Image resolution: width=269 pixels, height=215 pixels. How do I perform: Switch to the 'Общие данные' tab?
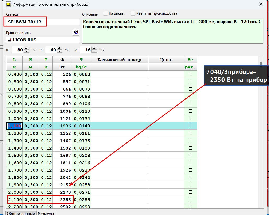coord(21,213)
